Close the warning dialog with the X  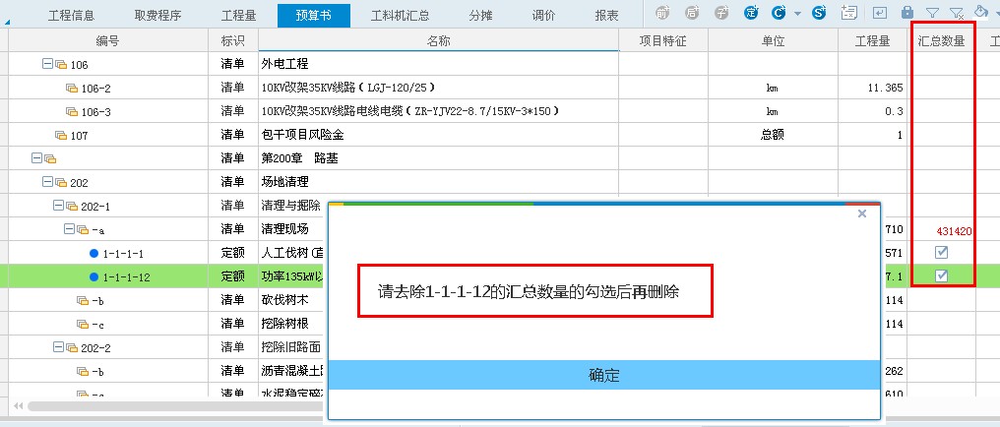[862, 213]
